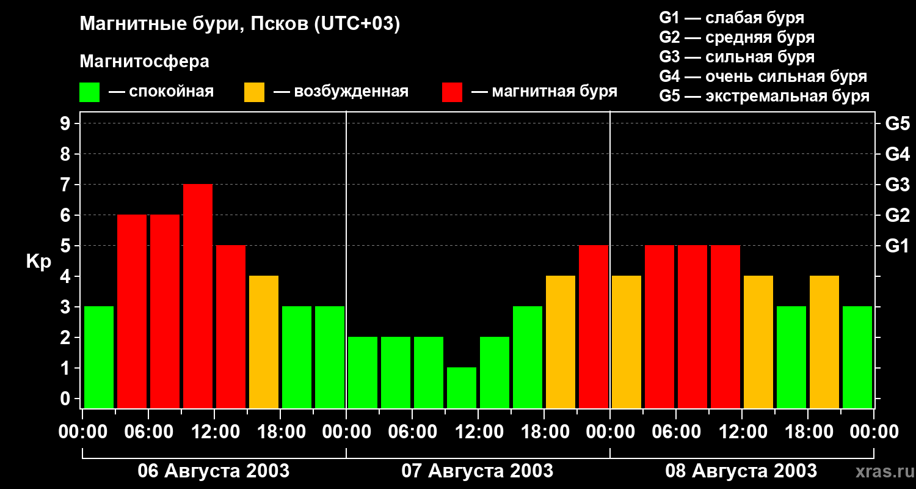Click the 'G2 — средняя буря' legend line
Viewport: 916px width, 489px height.
737,37
